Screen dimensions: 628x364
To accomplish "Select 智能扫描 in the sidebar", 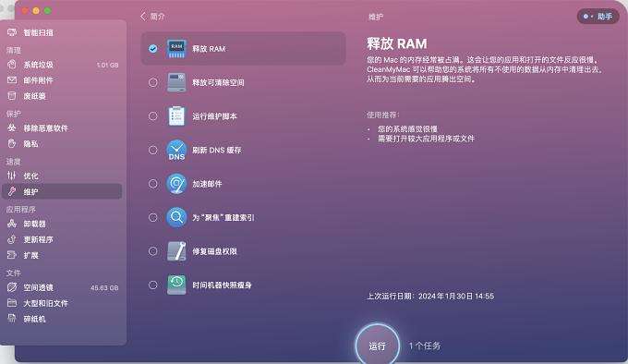I will [x=38, y=32].
